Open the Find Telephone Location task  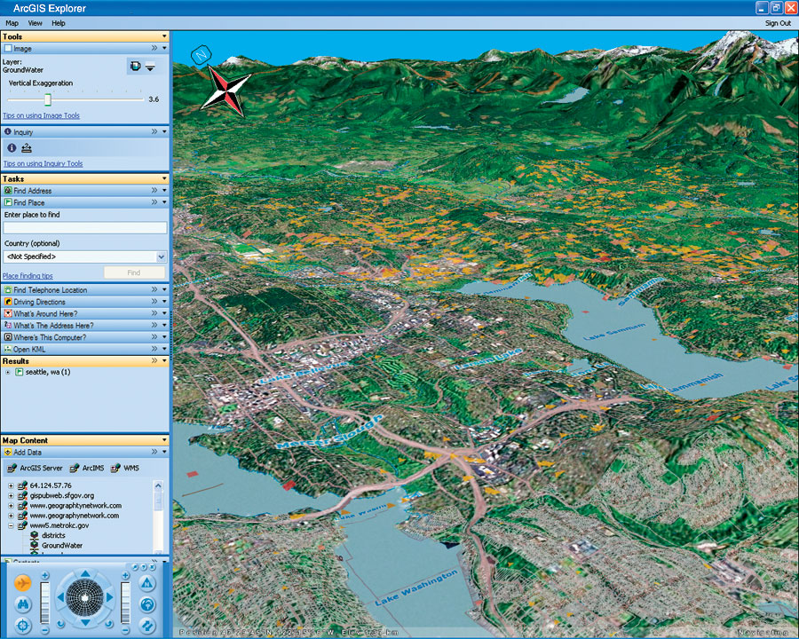50,290
